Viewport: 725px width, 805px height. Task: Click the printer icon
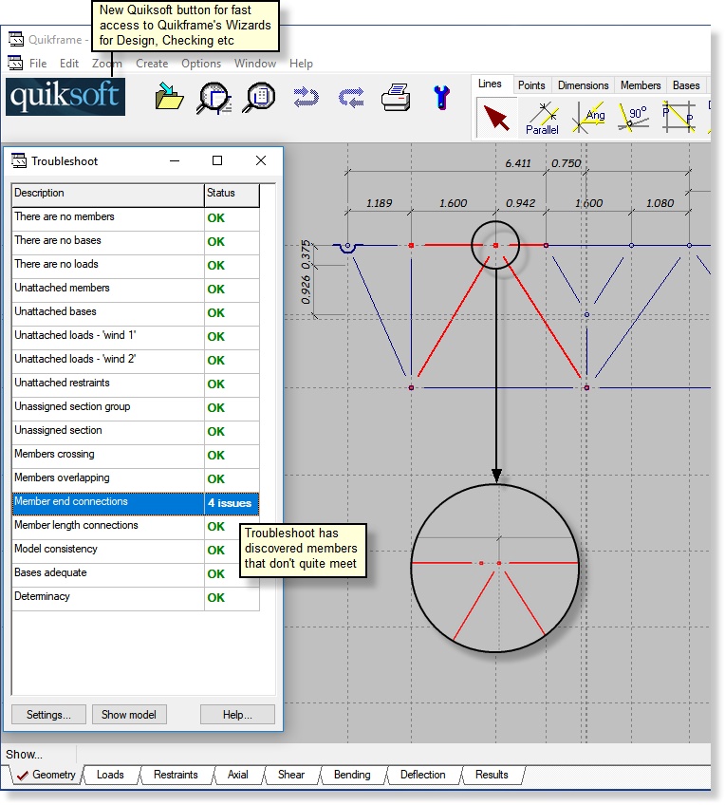pos(396,97)
